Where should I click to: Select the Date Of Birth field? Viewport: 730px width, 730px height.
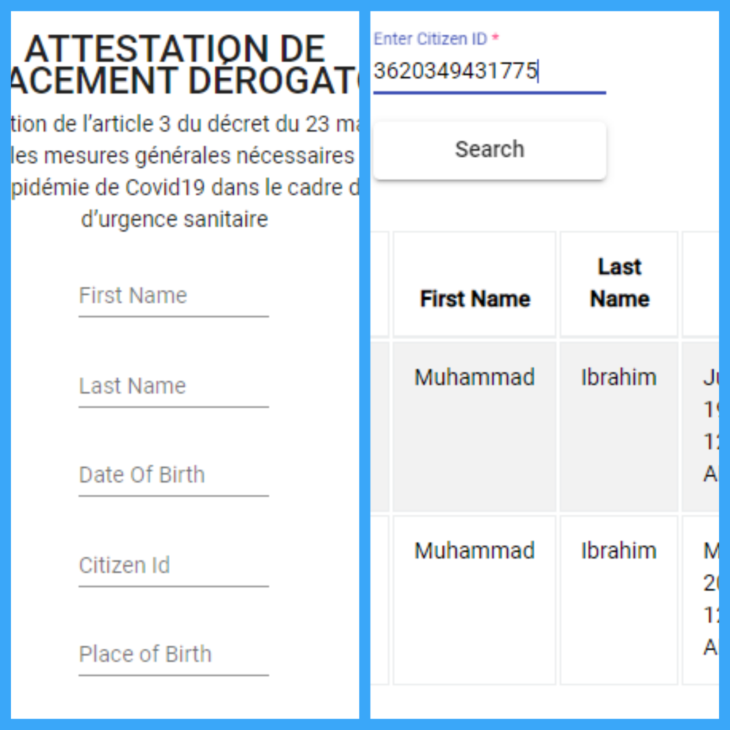[173, 475]
